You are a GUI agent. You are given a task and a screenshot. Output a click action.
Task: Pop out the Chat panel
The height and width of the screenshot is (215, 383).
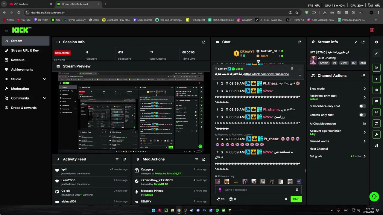(299, 42)
